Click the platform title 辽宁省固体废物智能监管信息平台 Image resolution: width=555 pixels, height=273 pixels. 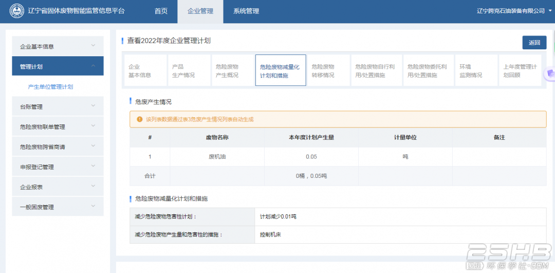[77, 11]
